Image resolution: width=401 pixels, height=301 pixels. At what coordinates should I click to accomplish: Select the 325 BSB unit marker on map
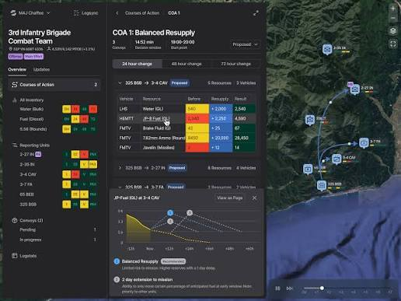(x=322, y=186)
